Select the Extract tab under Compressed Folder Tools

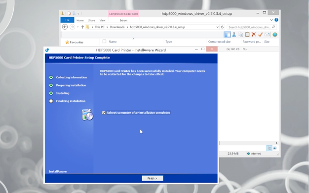pos(123,20)
